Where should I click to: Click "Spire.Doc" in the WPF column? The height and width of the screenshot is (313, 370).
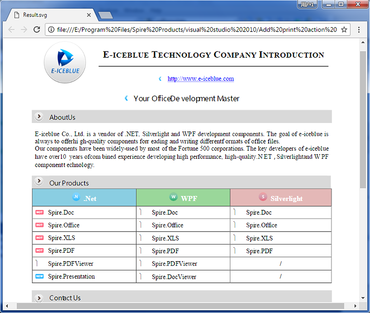pyautogui.click(x=165, y=213)
